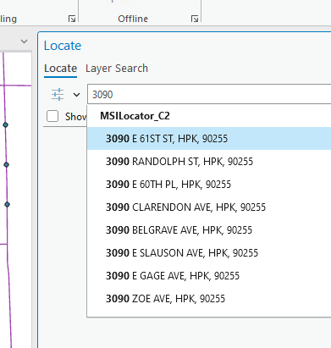Toggle the Show checkbox

[52, 116]
